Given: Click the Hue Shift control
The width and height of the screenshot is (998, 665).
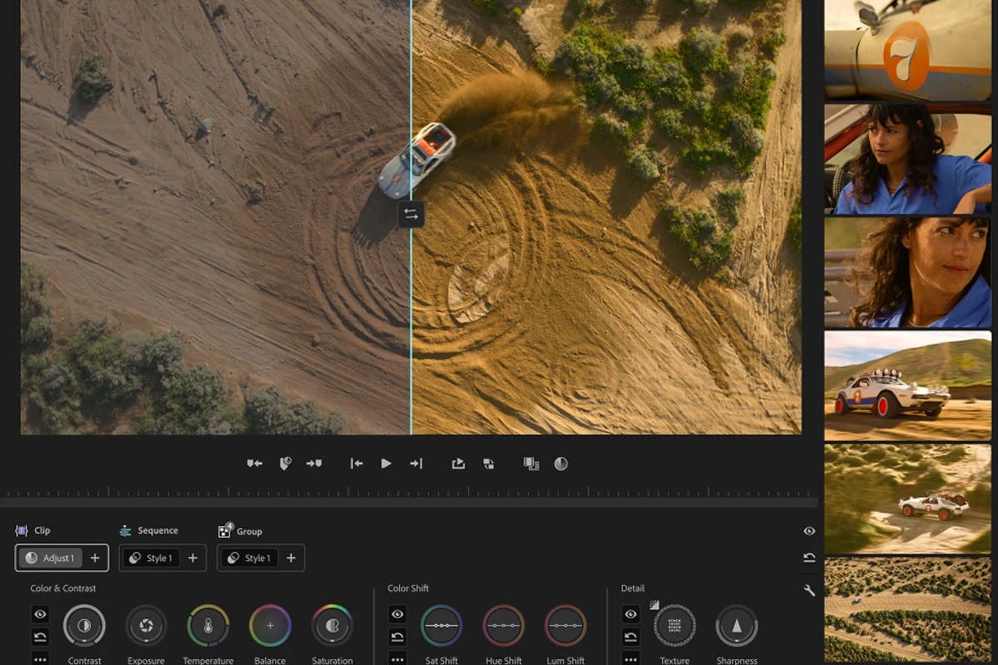Looking at the screenshot, I should pyautogui.click(x=504, y=626).
